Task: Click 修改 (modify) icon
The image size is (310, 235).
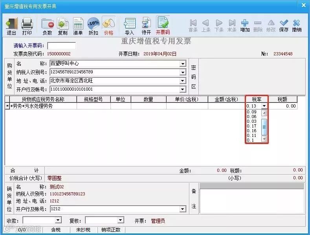Action: click(271, 26)
